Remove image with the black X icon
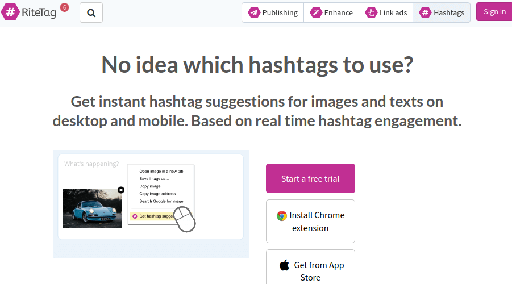Viewport: 512px width, 284px height. click(x=121, y=190)
